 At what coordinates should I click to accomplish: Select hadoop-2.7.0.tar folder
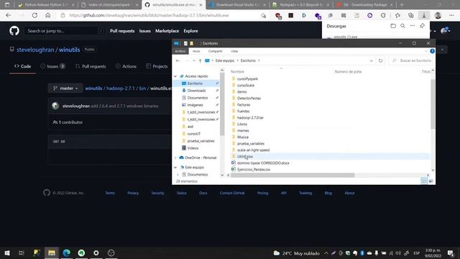pyautogui.click(x=250, y=117)
